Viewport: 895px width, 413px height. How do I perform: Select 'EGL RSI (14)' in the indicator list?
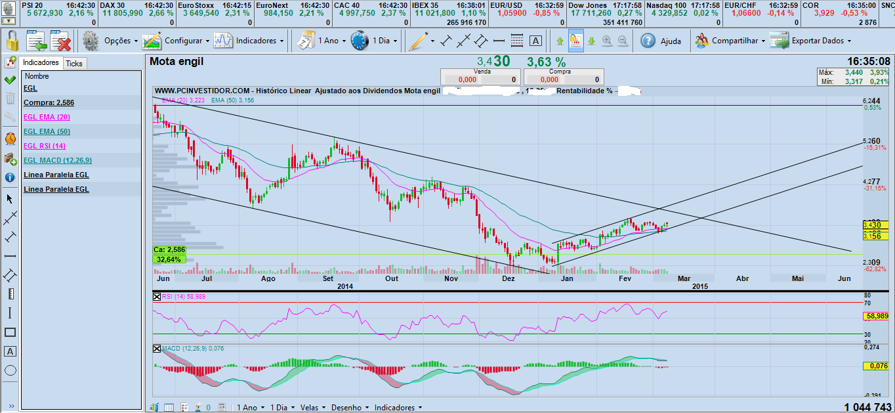pos(45,146)
